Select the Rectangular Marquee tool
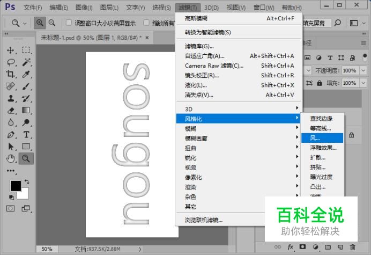Screen dimensions: 371x255 [26, 50]
